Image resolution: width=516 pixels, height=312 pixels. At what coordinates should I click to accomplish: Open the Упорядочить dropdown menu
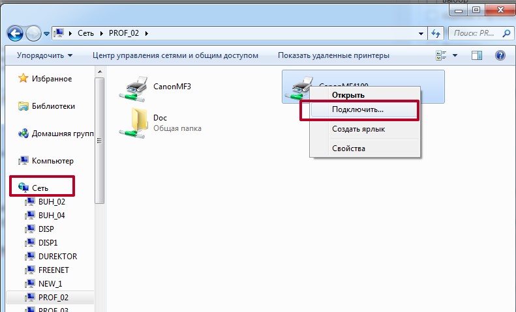44,55
